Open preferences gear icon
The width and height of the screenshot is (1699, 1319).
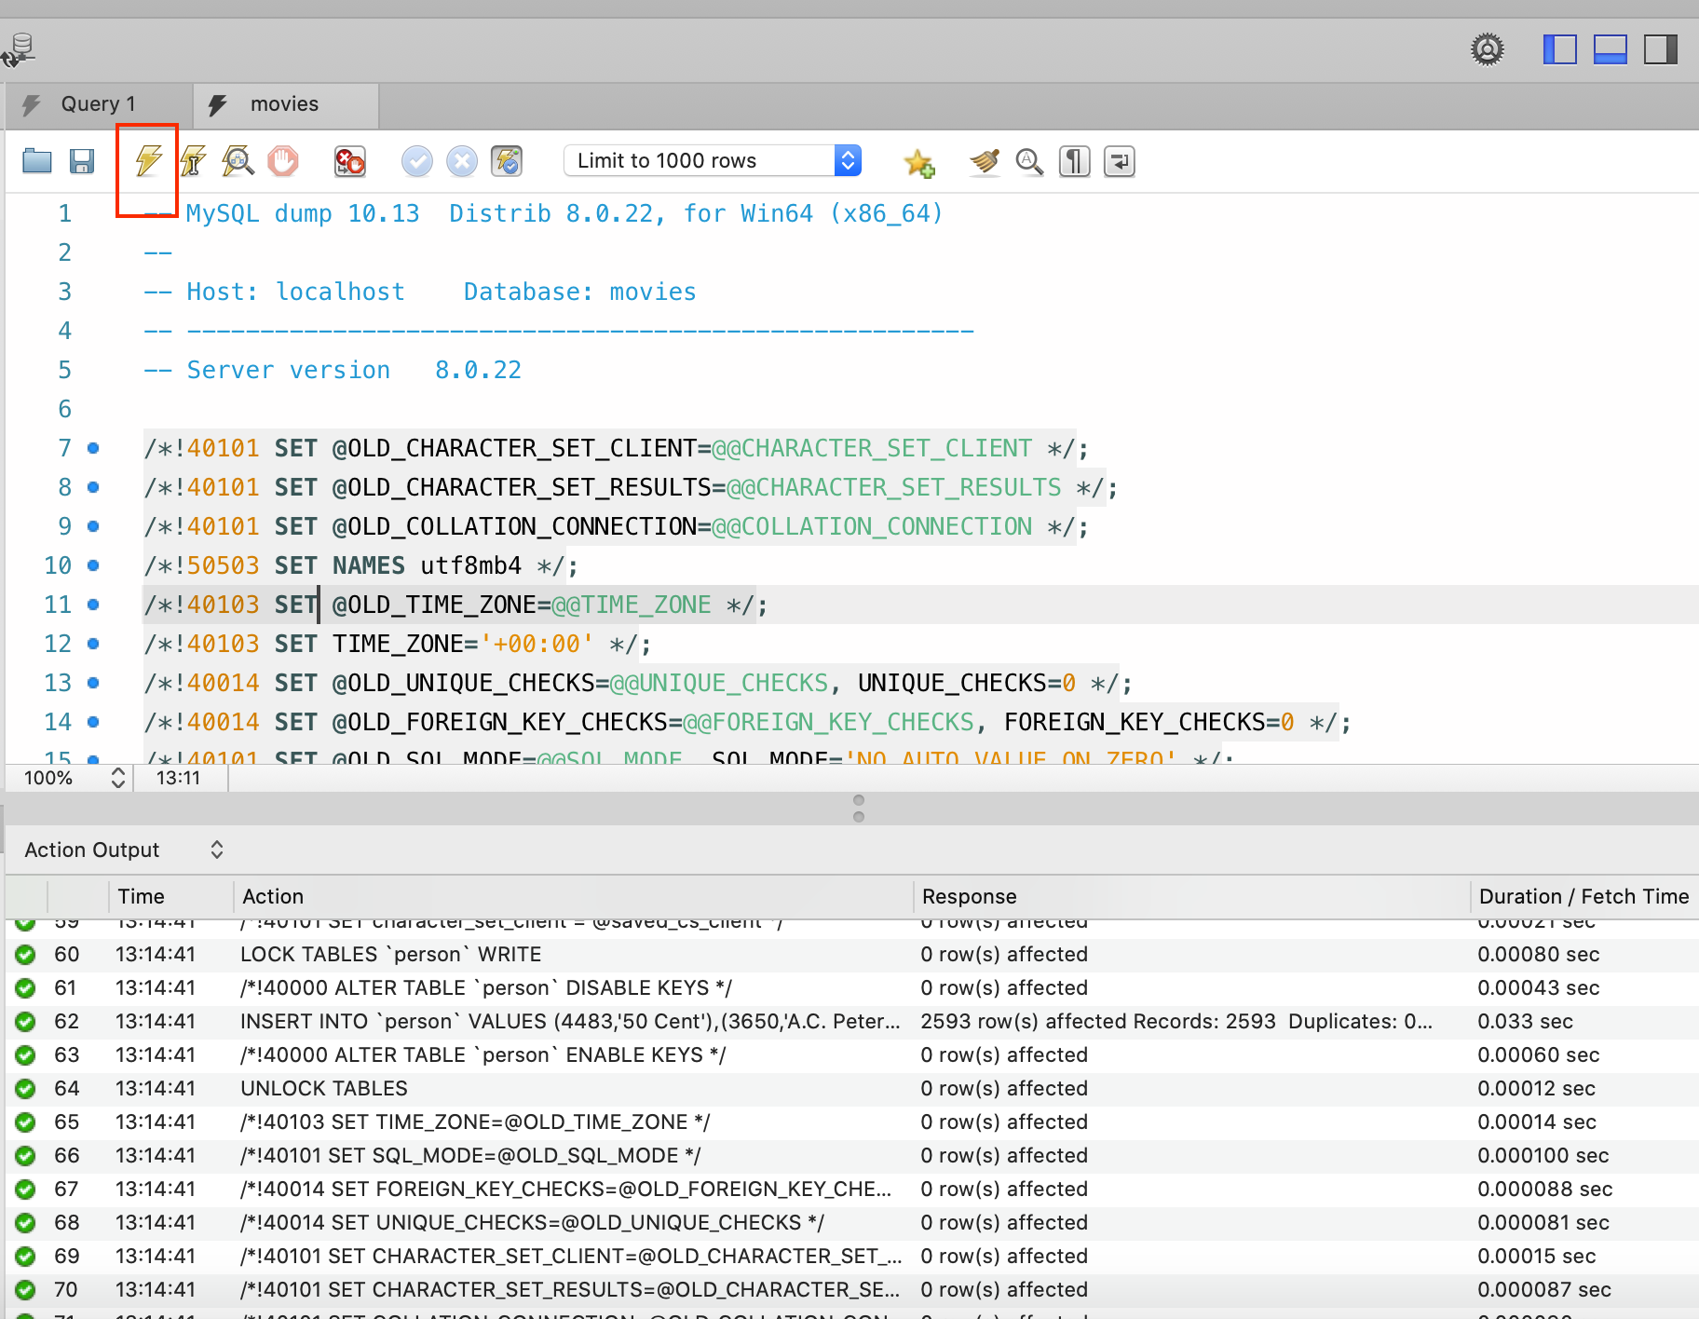pos(1488,49)
